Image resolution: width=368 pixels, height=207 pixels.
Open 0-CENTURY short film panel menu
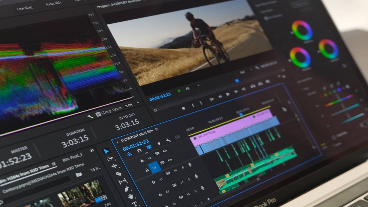[157, 129]
